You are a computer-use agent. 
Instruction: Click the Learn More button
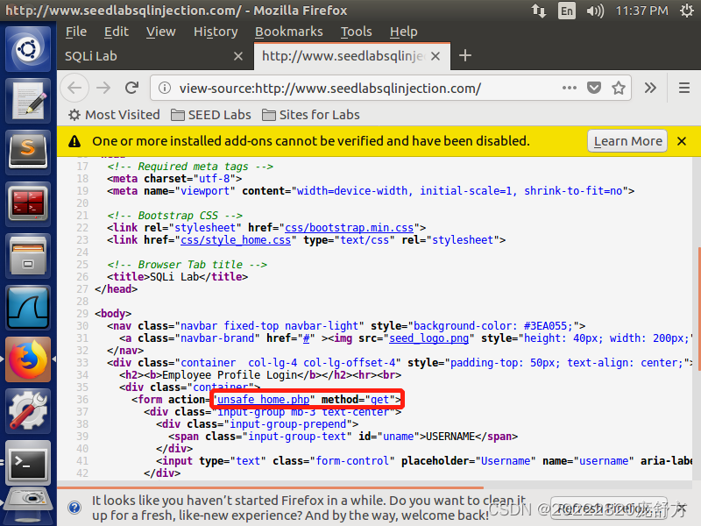coord(627,141)
